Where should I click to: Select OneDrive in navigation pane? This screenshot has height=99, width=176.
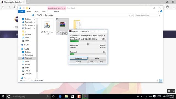coord(27,45)
